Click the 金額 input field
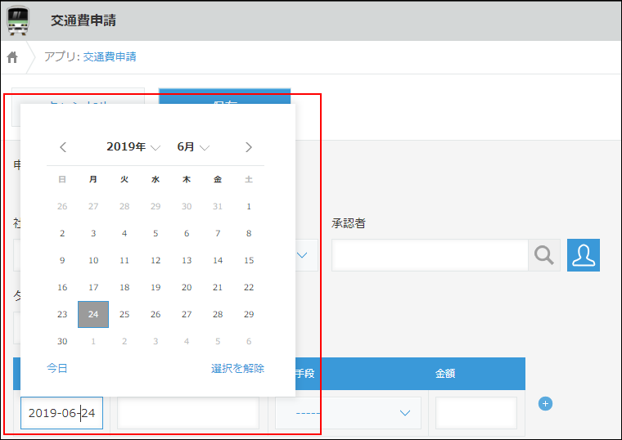The height and width of the screenshot is (440, 622). tap(476, 413)
